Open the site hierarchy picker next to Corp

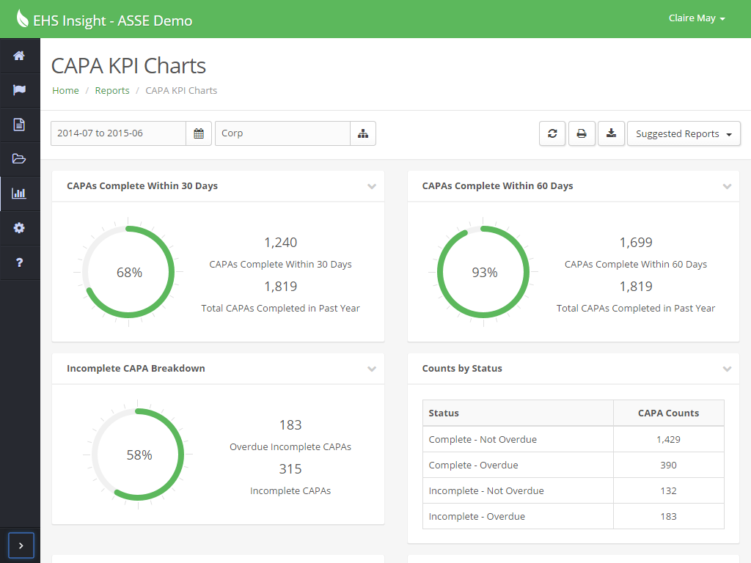363,133
